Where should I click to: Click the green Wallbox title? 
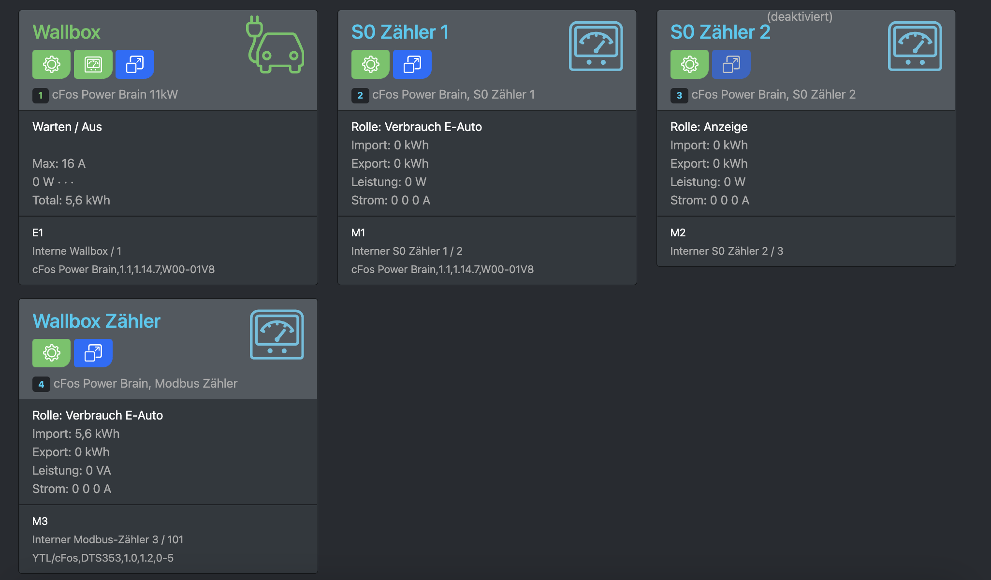click(66, 32)
